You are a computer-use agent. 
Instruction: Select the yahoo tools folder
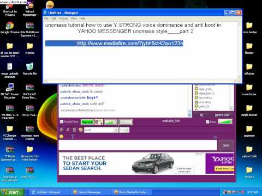(249, 152)
